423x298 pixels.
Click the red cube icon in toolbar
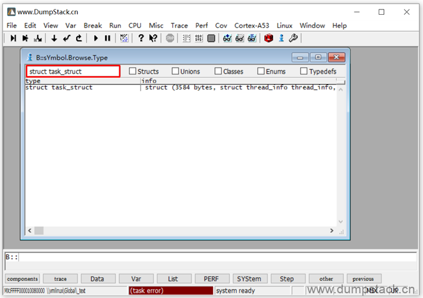[269, 38]
